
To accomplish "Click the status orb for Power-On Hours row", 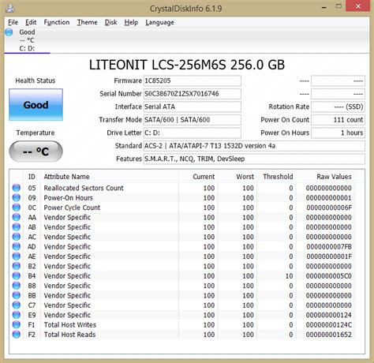I will [x=17, y=197].
